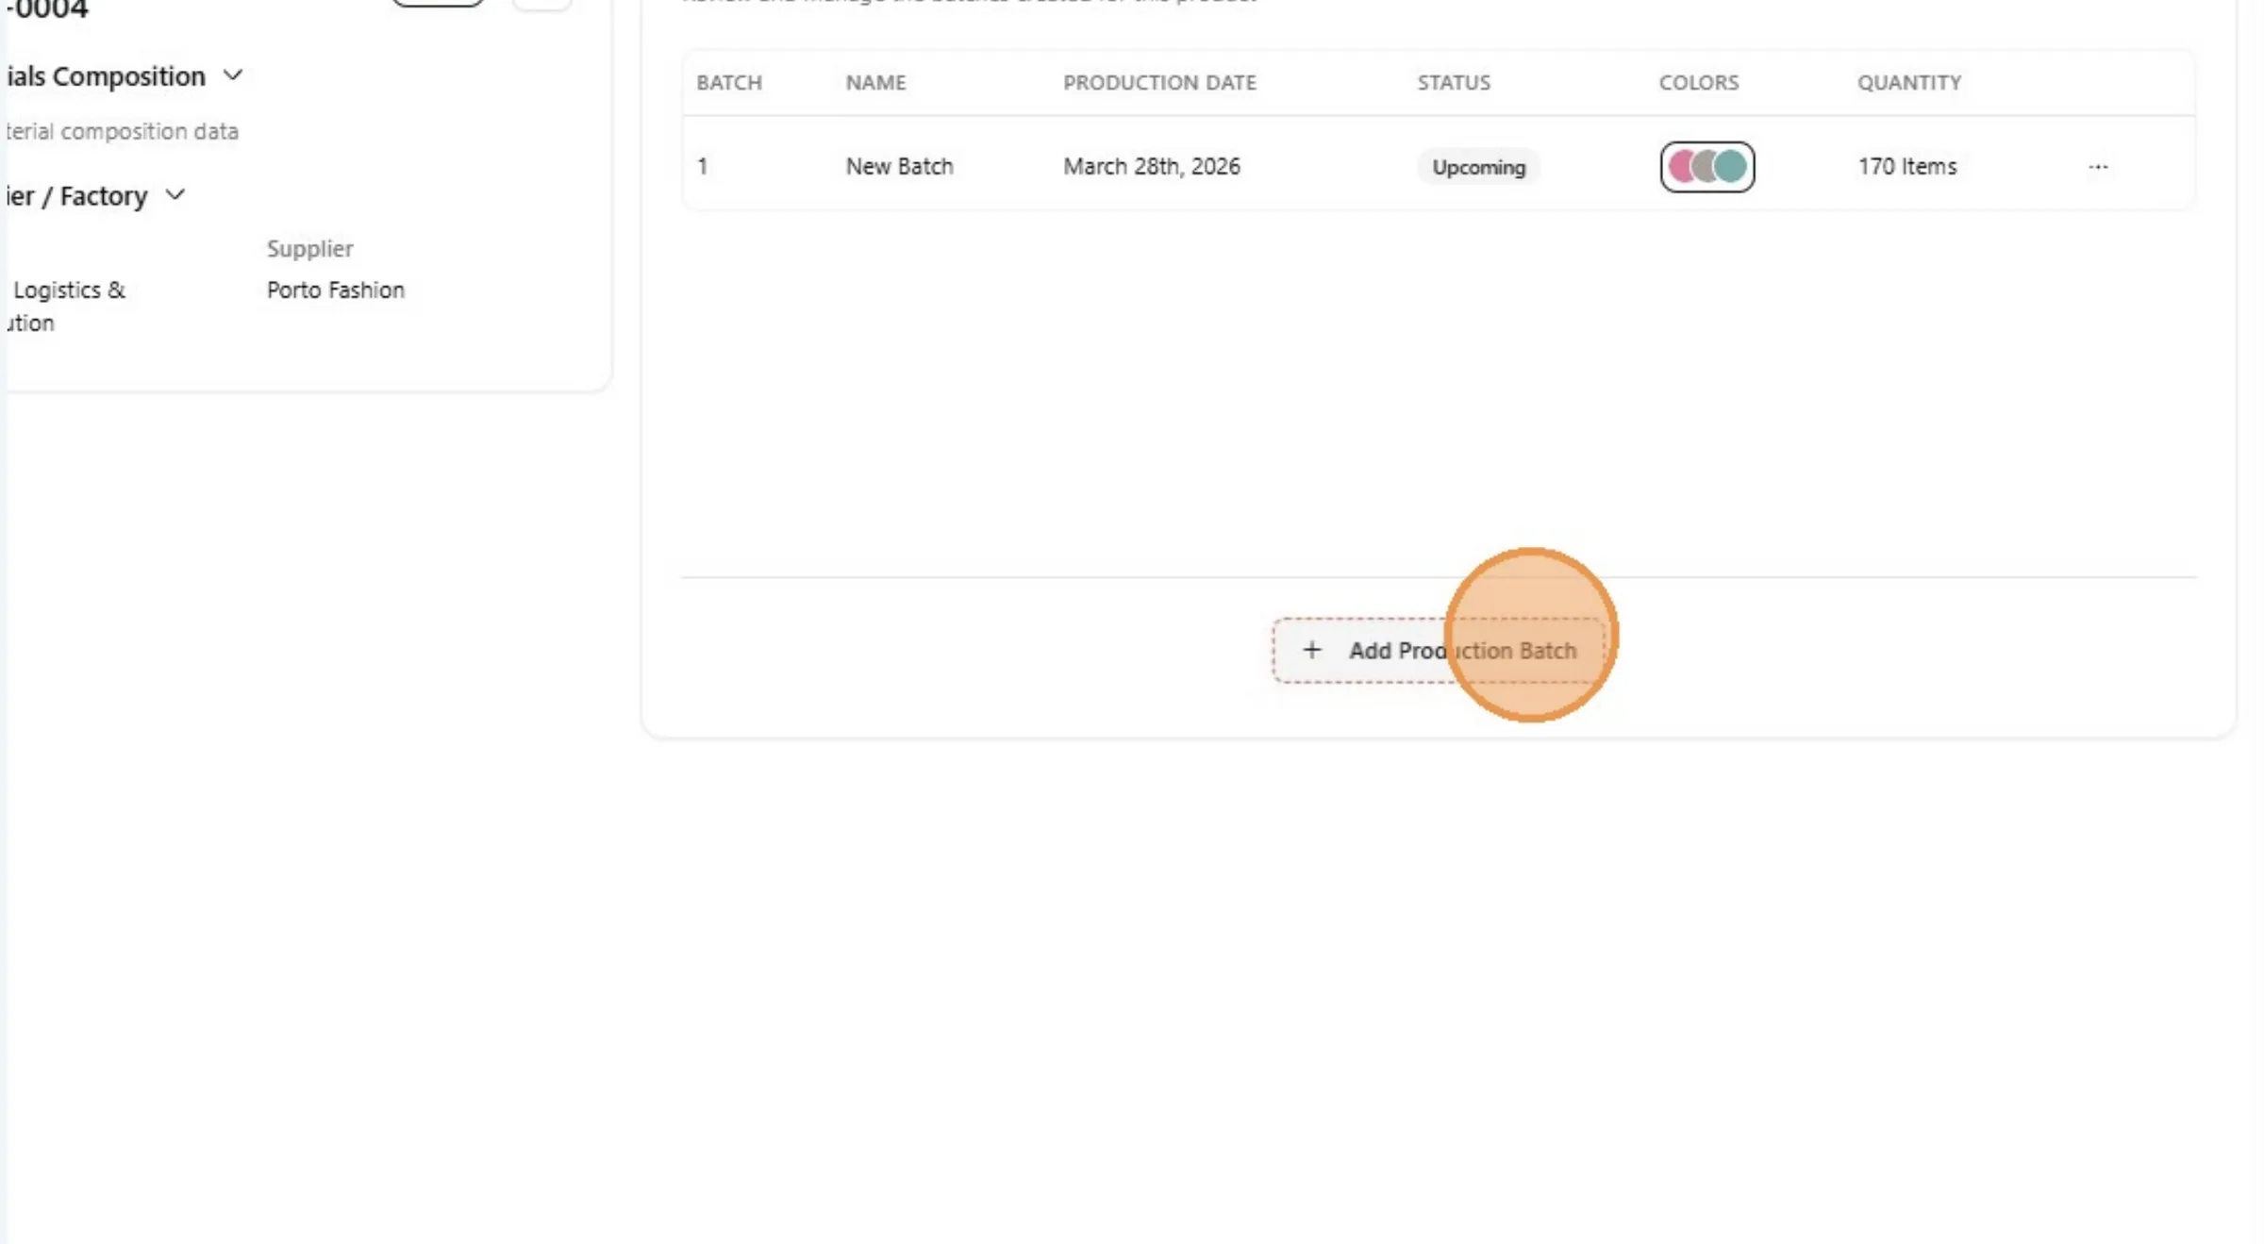Click the March 28th, 2026 production date
The image size is (2264, 1244).
1151,166
